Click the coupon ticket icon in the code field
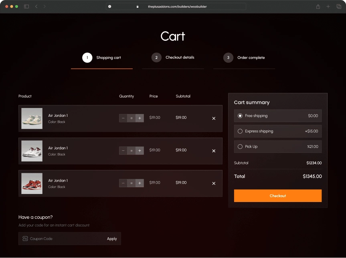 pyautogui.click(x=25, y=238)
